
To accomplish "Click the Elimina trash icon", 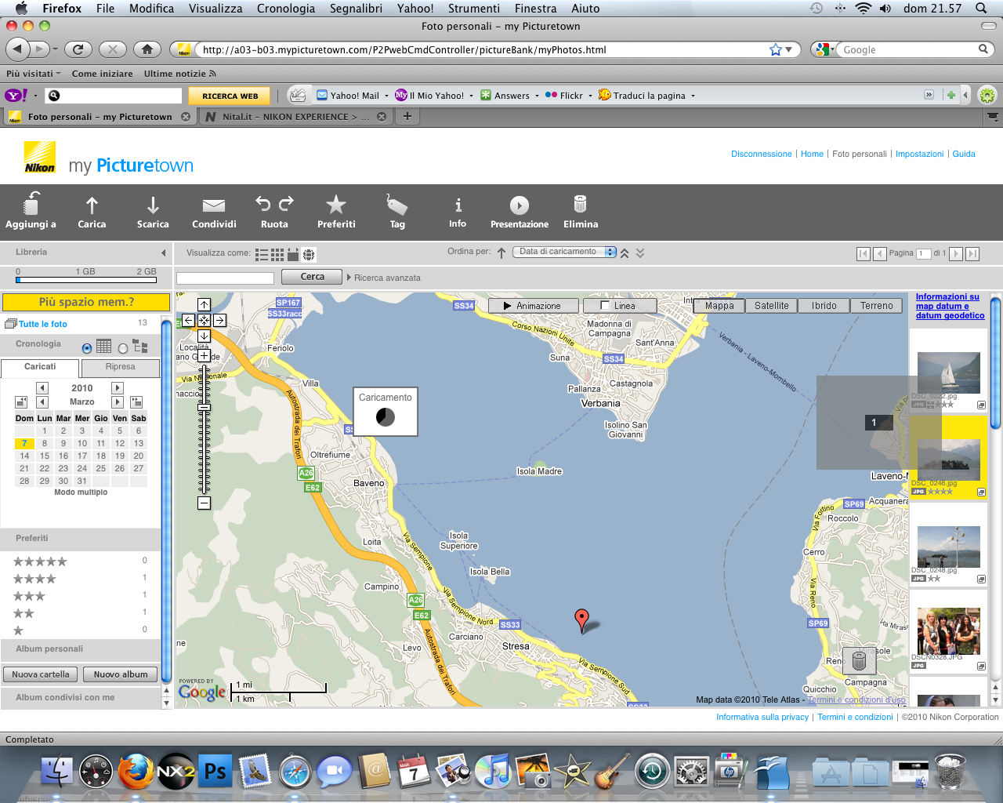I will [580, 204].
